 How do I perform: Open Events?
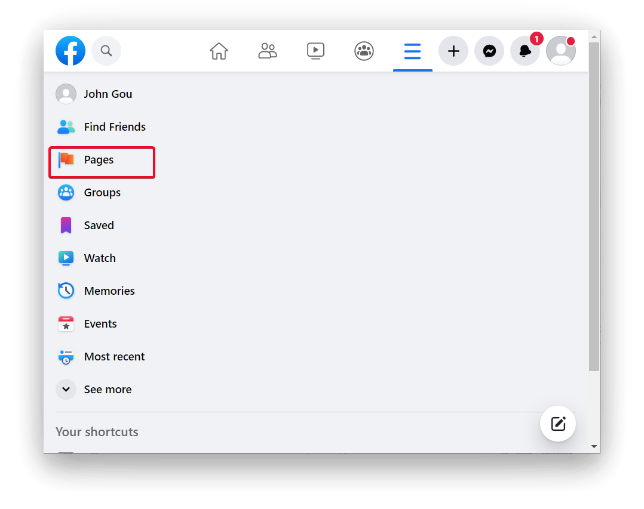tap(100, 323)
